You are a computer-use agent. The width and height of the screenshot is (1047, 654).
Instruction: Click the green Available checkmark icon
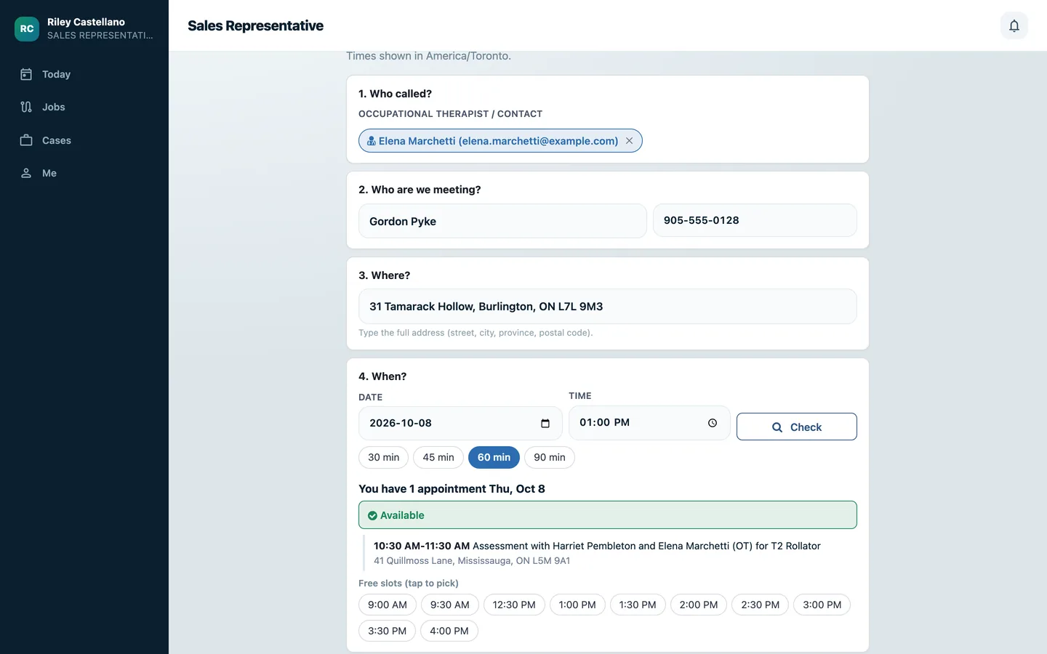click(x=372, y=515)
